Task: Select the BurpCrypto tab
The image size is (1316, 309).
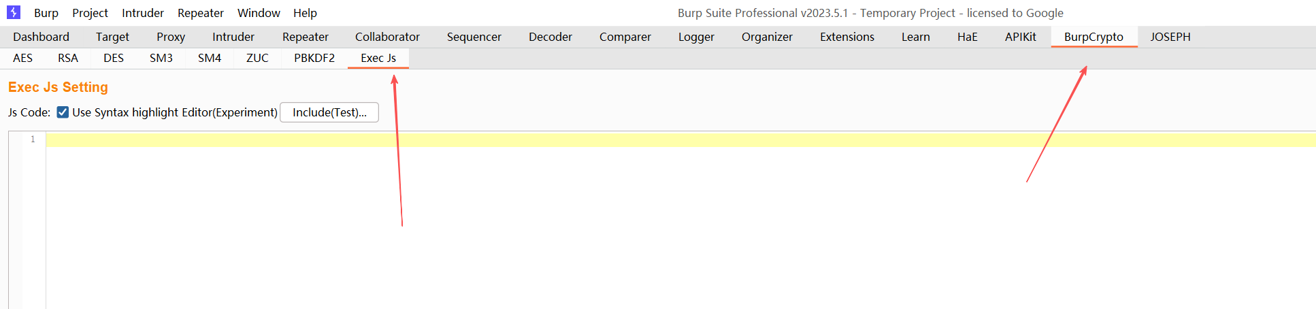Action: pos(1094,37)
